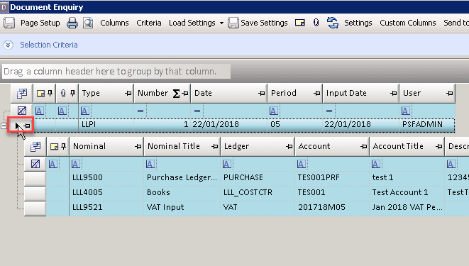This screenshot has width=469, height=266.
Task: Sort by Period column header
Action: coord(284,93)
